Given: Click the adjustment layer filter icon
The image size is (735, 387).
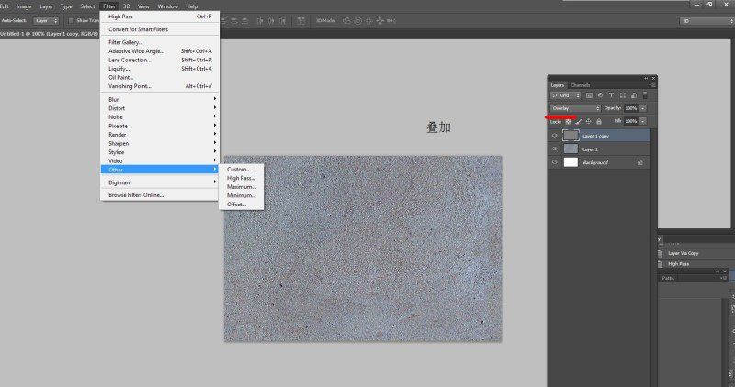Looking at the screenshot, I should 601,95.
